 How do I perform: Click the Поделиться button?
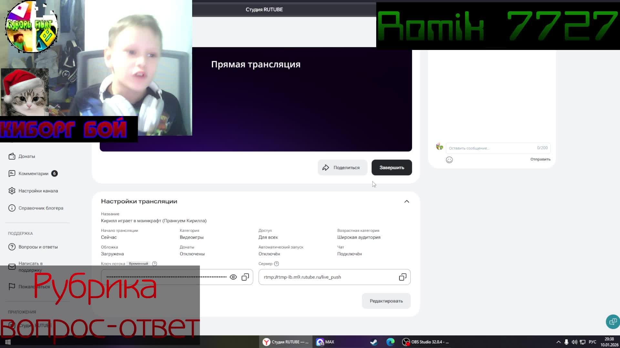[342, 168]
